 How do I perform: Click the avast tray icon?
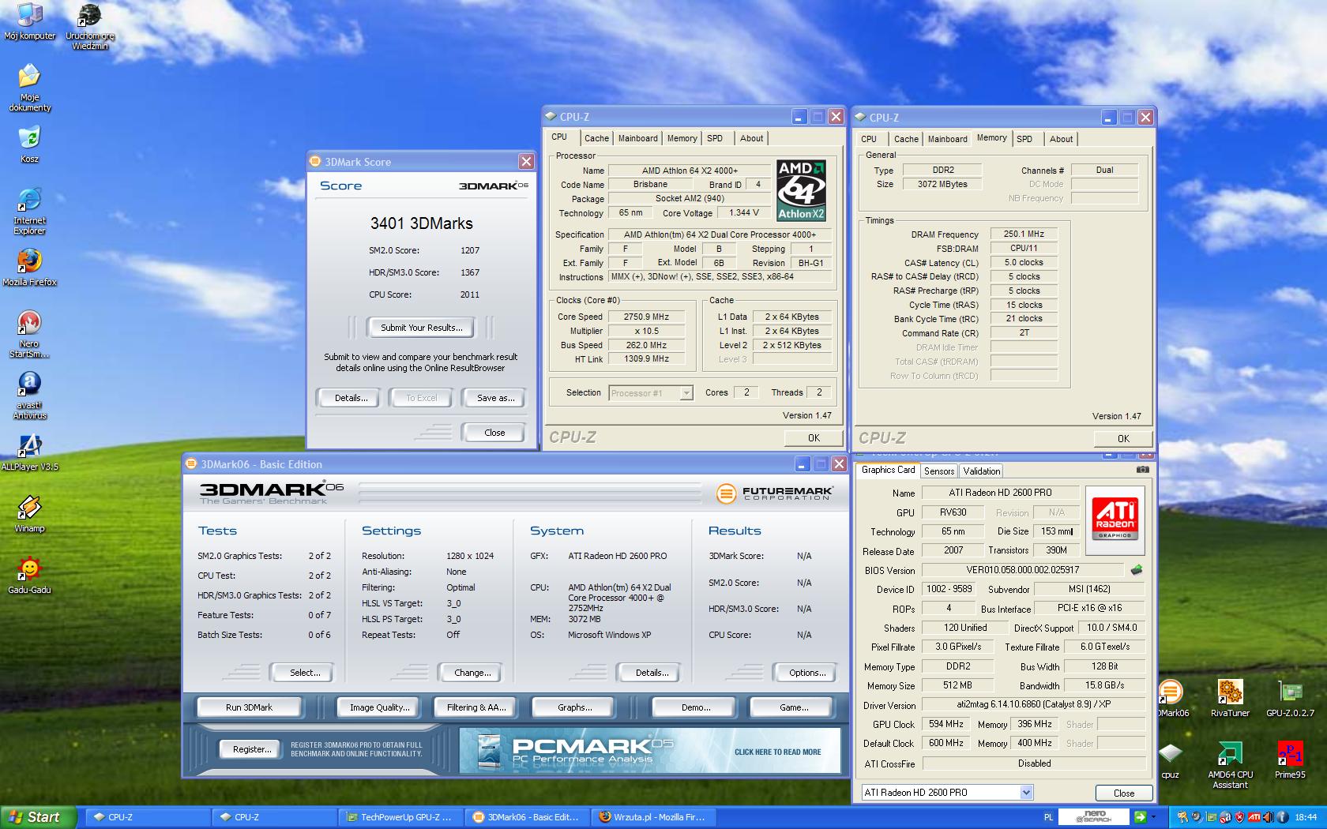(x=1225, y=817)
